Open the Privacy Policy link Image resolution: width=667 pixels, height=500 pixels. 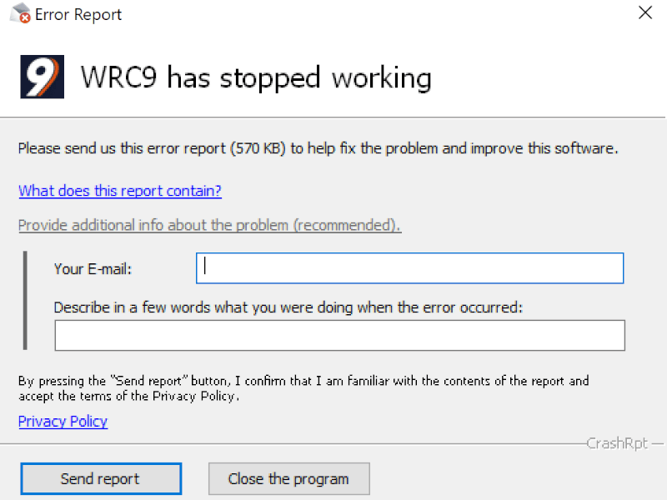click(63, 422)
